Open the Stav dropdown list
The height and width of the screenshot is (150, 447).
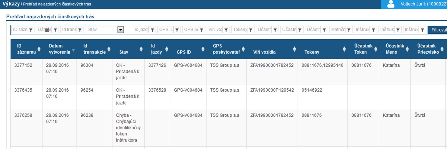coord(121,30)
